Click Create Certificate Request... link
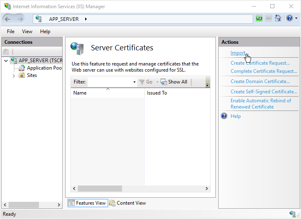The width and height of the screenshot is (301, 219). tap(260, 63)
